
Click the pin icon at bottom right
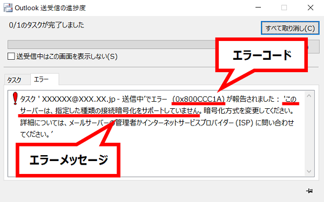click(x=309, y=191)
